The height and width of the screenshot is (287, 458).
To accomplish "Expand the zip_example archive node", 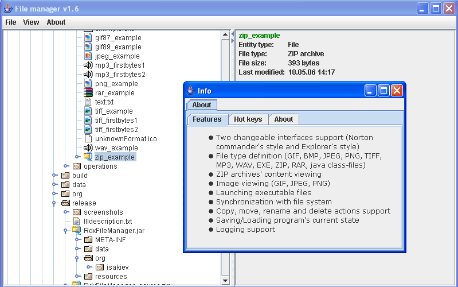I will tap(77, 157).
